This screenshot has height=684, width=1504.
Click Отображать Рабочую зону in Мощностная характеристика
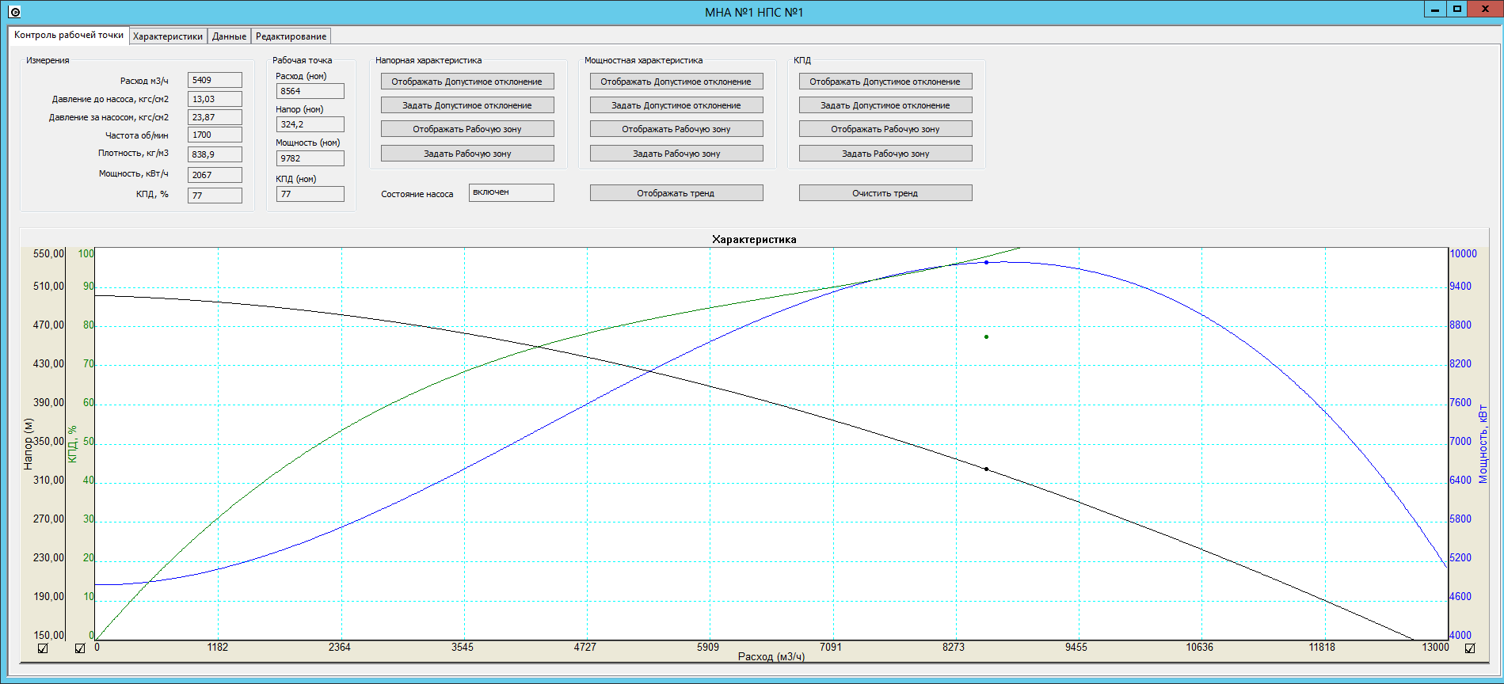point(676,129)
